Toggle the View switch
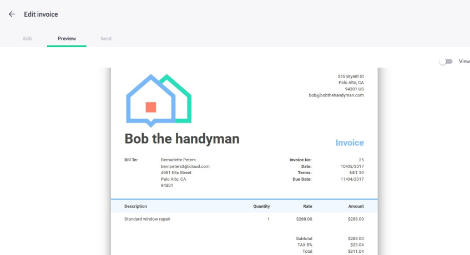The image size is (470, 255). tap(446, 62)
